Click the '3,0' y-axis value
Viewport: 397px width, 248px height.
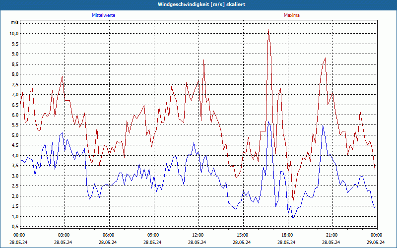(15, 176)
